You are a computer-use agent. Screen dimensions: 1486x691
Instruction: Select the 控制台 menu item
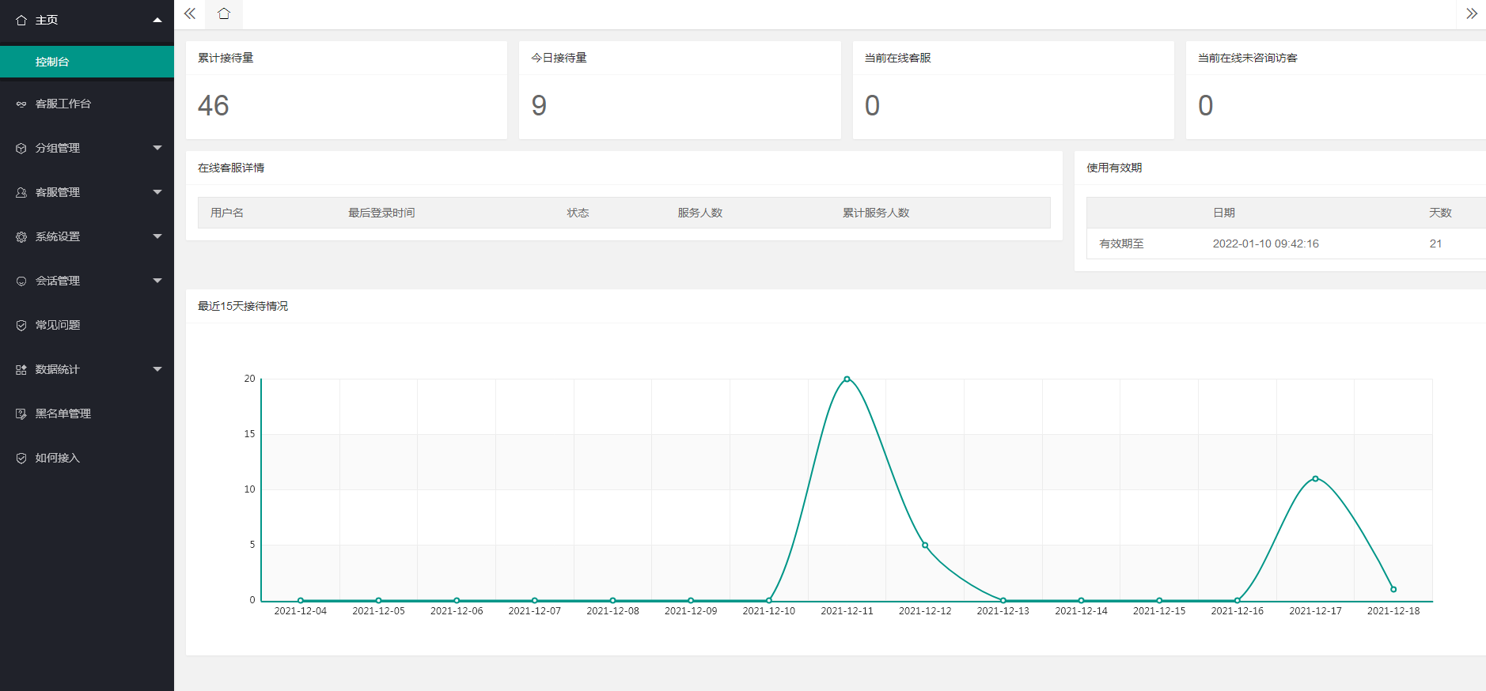click(x=52, y=62)
